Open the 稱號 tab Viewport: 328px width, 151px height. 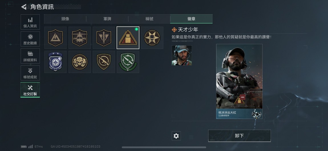click(149, 19)
